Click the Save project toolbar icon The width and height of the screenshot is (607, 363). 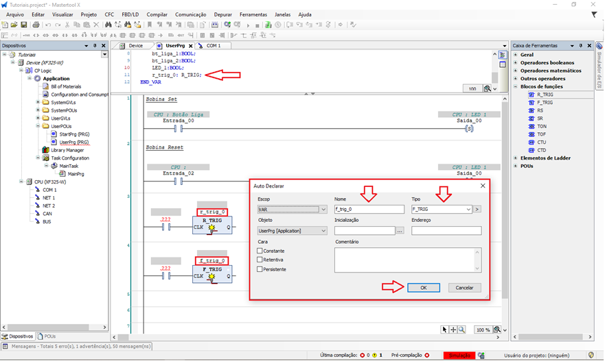coord(24,25)
